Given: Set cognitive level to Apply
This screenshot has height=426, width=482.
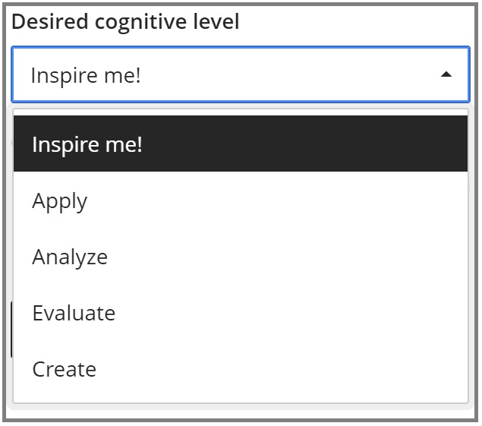Looking at the screenshot, I should (x=60, y=201).
